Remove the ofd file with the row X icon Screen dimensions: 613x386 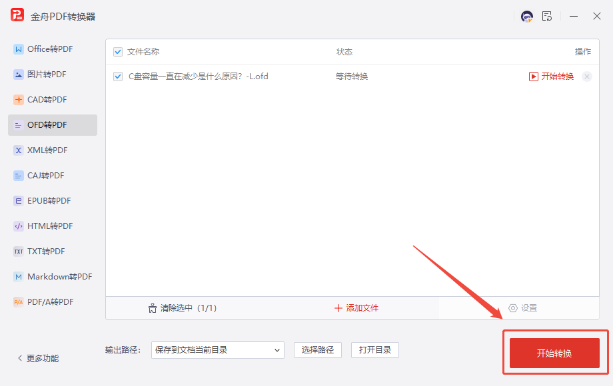587,77
